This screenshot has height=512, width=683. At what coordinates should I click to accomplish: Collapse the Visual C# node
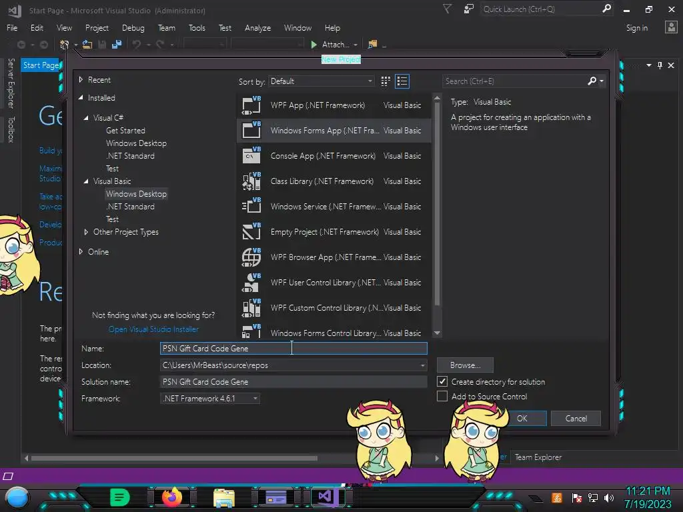coord(86,118)
